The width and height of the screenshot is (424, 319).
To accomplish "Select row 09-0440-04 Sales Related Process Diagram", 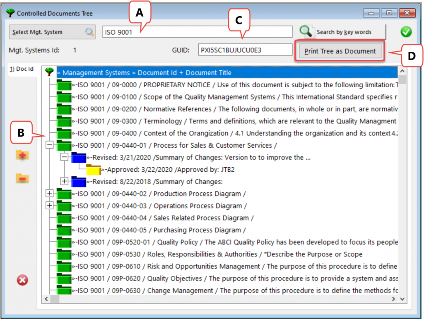I will coord(163,218).
